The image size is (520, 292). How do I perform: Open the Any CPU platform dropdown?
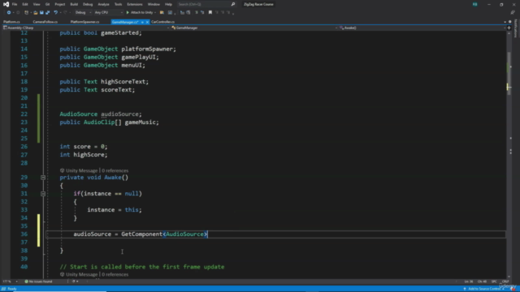coord(108,13)
